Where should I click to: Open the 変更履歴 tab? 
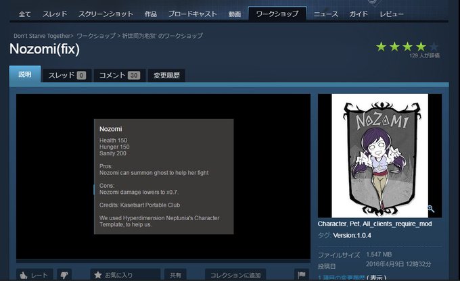tap(166, 75)
